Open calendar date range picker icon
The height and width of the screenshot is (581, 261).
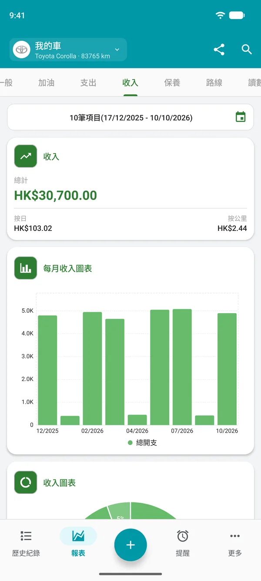click(241, 117)
